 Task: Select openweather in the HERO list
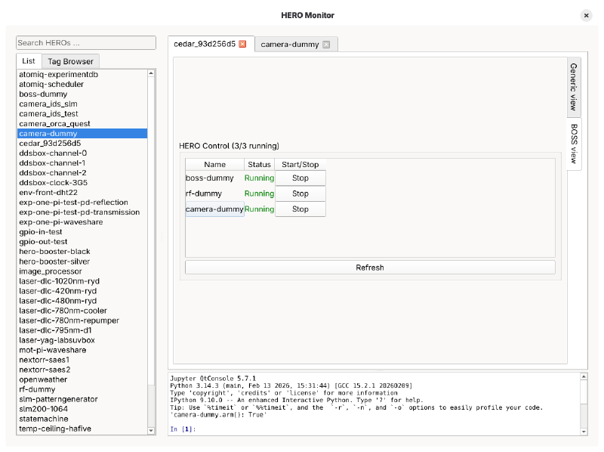coord(44,379)
